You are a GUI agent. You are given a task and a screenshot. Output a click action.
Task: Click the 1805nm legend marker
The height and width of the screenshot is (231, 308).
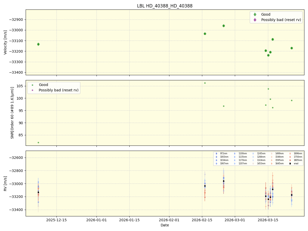[290, 160]
